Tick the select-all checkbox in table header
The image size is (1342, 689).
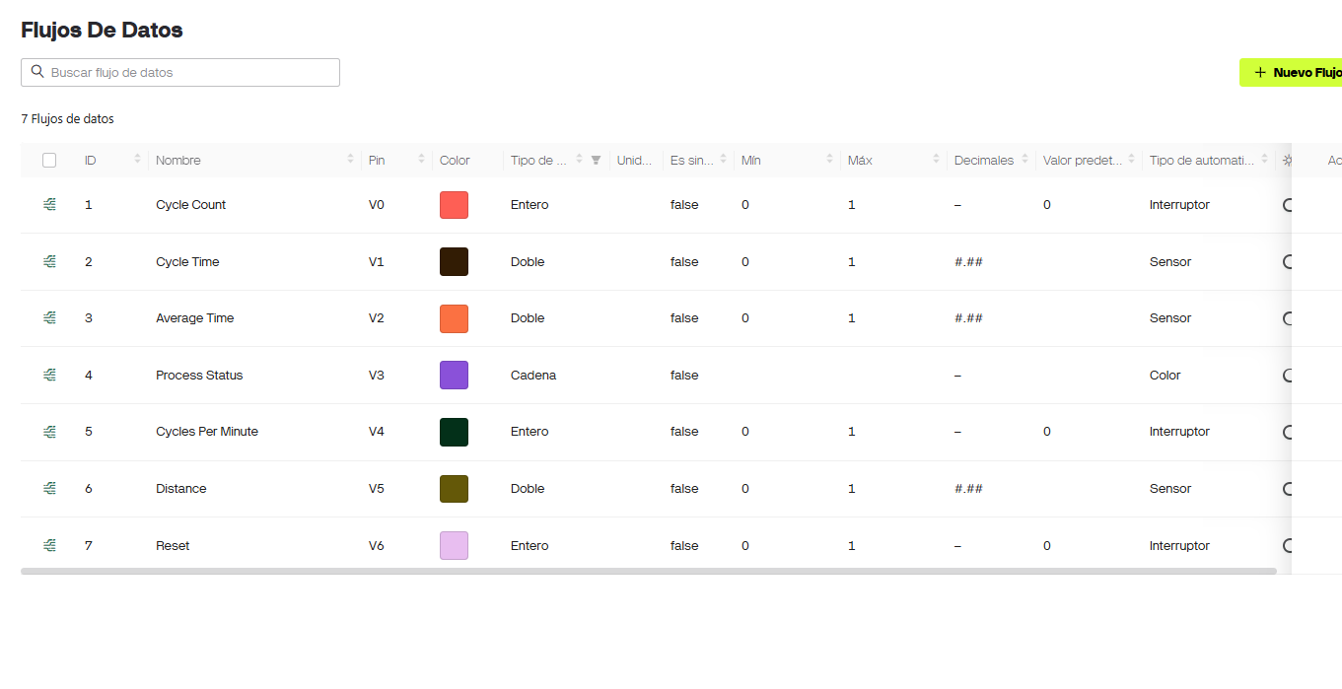tap(49, 160)
